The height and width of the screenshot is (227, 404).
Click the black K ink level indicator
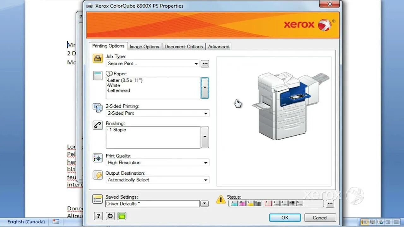click(x=258, y=203)
